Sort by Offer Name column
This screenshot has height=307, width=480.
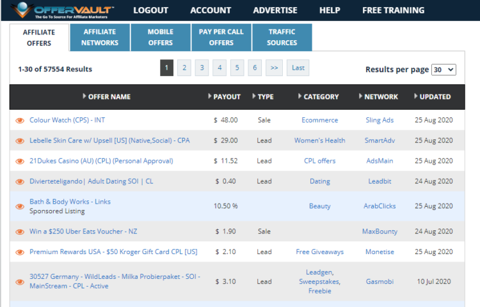106,97
